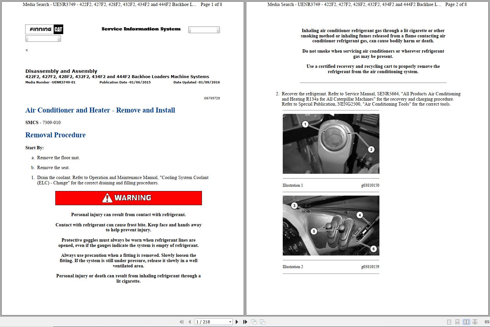
Task: Click the Removal Procedure heading
Action: pos(55,135)
